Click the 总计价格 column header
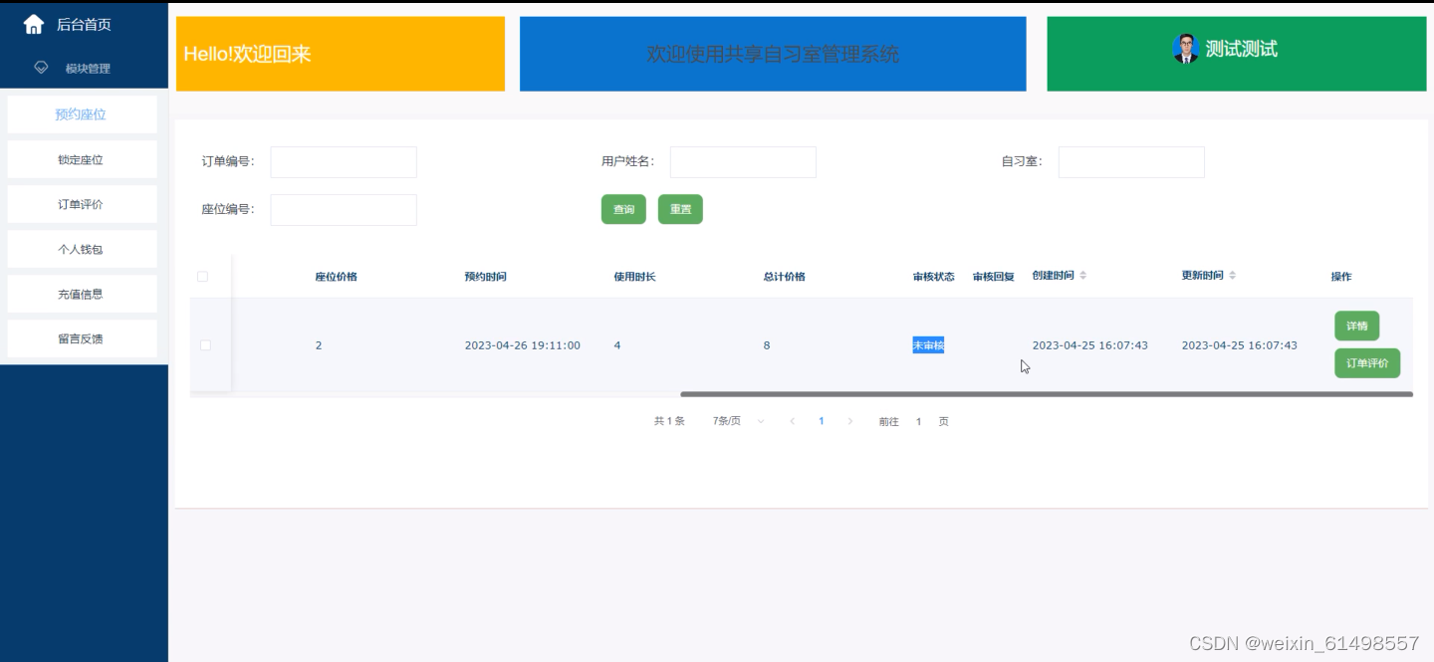The image size is (1434, 662). 785,277
